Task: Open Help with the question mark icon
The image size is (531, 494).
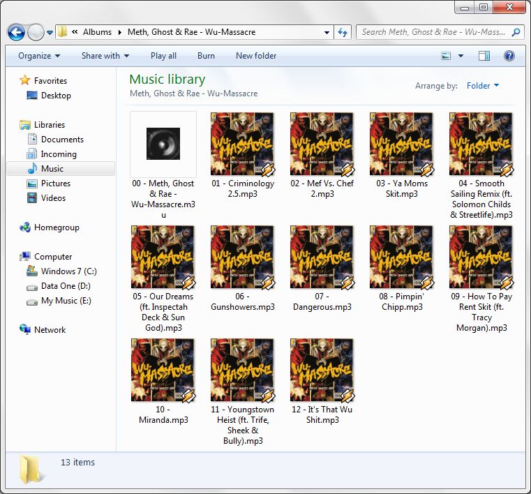Action: pos(509,56)
